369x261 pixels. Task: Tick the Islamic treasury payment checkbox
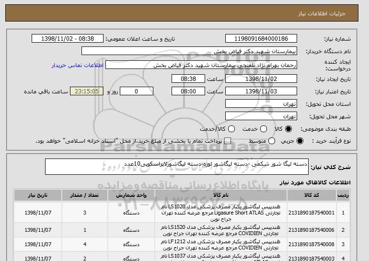227,141
